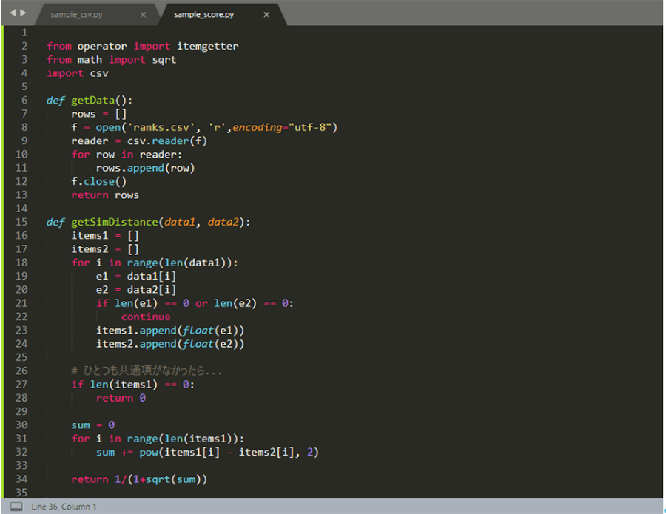Click 'import csv' on line 4
The image size is (666, 514).
[x=78, y=73]
